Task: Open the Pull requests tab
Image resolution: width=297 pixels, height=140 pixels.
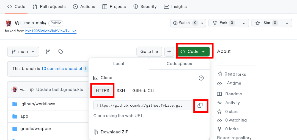Action: (x=49, y=7)
